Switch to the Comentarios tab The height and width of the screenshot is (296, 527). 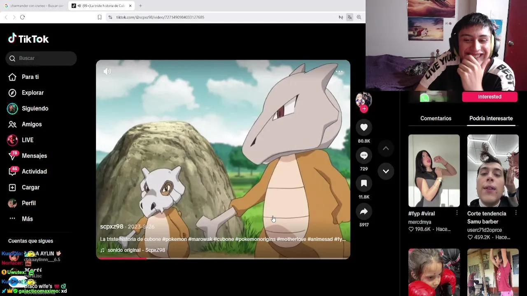pos(436,118)
